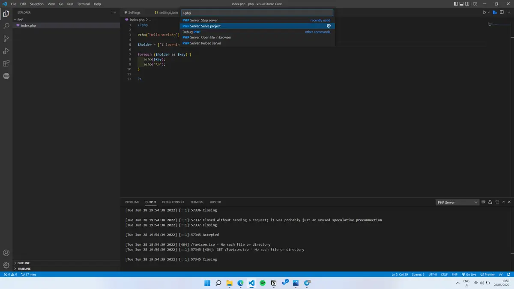Open the Go menu
Image resolution: width=514 pixels, height=289 pixels.
point(61,4)
